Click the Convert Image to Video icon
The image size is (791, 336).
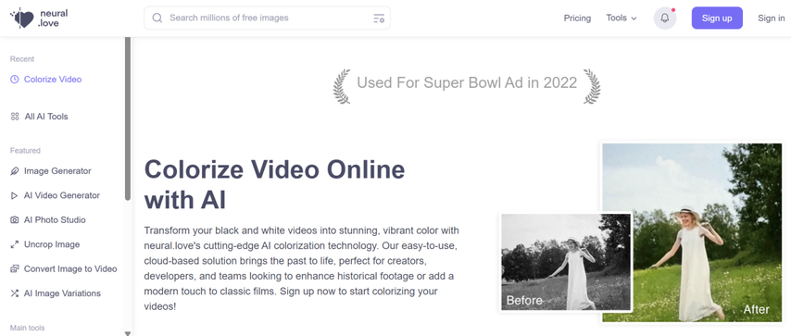15,269
